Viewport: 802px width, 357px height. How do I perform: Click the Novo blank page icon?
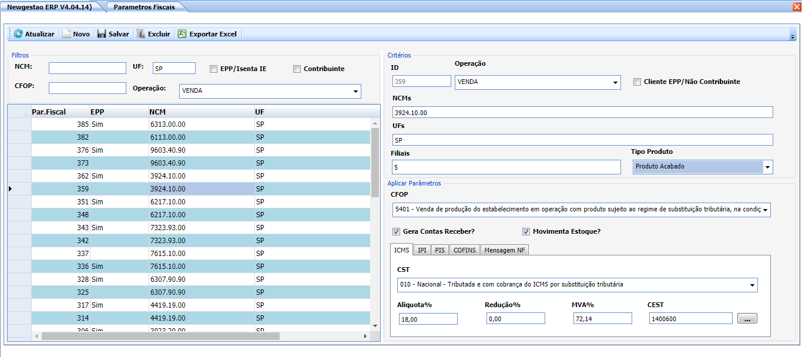coord(66,34)
